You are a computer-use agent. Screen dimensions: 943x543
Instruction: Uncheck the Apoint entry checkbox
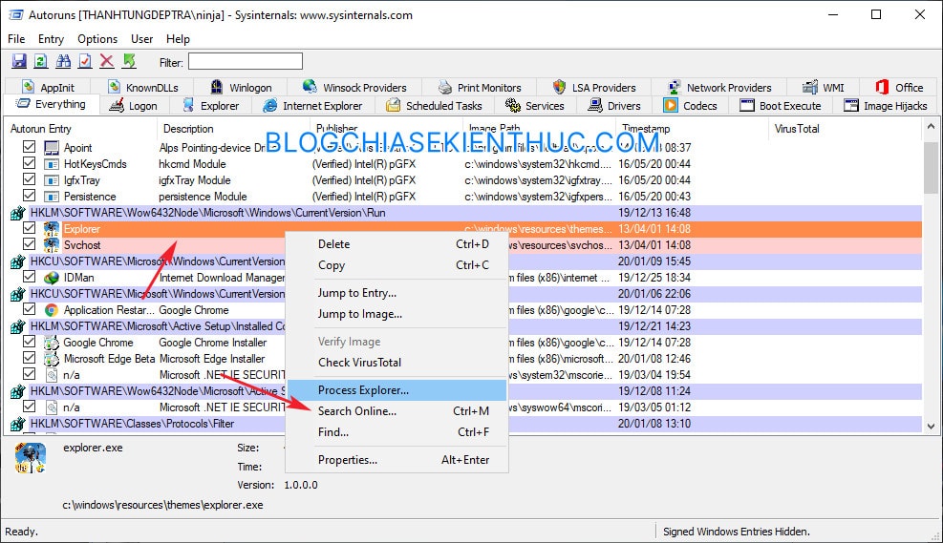pos(29,147)
